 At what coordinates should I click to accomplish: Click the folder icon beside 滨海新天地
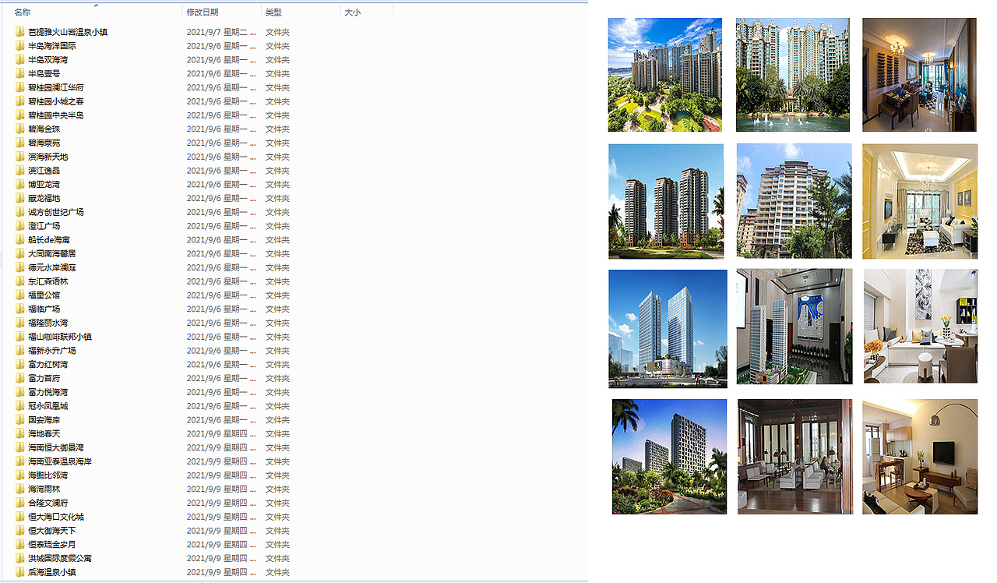(x=20, y=157)
